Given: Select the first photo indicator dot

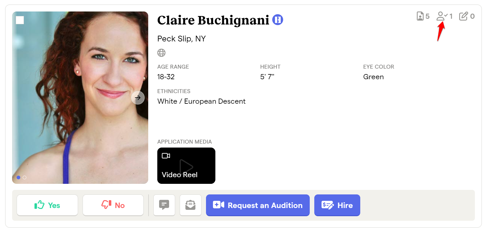Looking at the screenshot, I should coord(18,177).
